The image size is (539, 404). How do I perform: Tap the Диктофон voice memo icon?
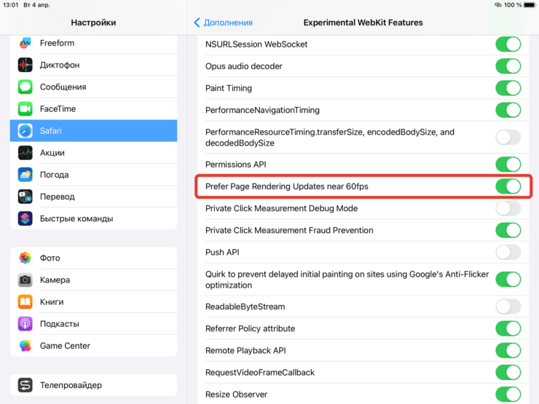click(25, 65)
